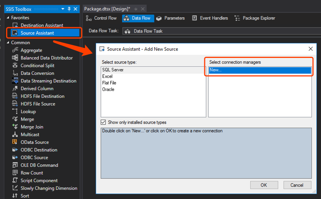Click the description text box in dialog
Screen dimensions: 321x199
coord(206,153)
